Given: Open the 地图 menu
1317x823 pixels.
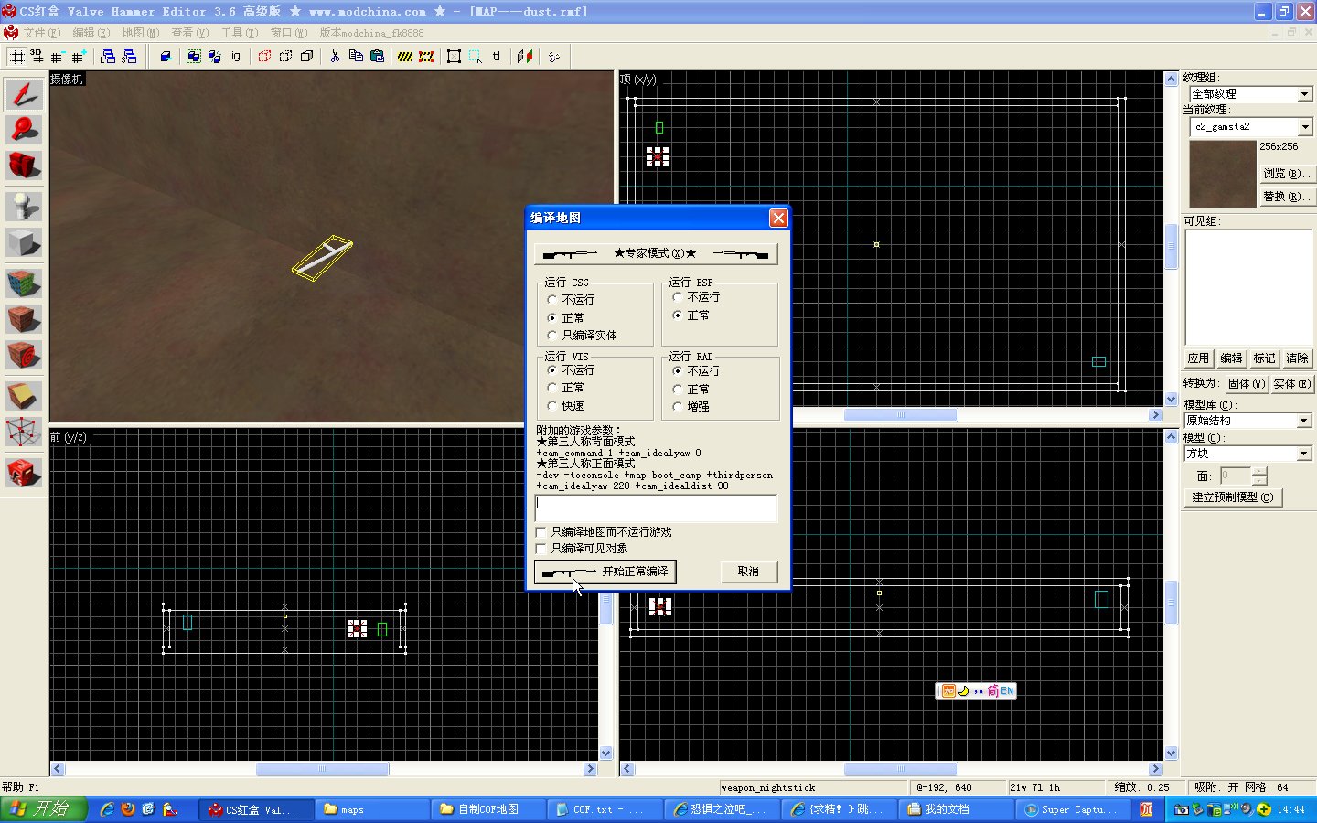Looking at the screenshot, I should [140, 33].
